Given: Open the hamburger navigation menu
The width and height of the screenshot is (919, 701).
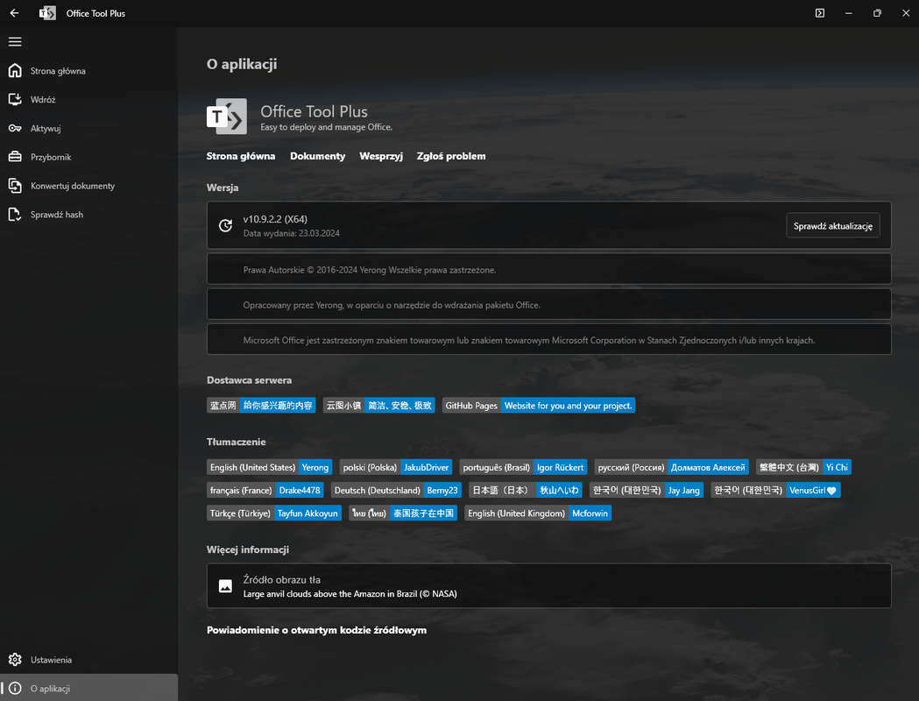Looking at the screenshot, I should [15, 41].
